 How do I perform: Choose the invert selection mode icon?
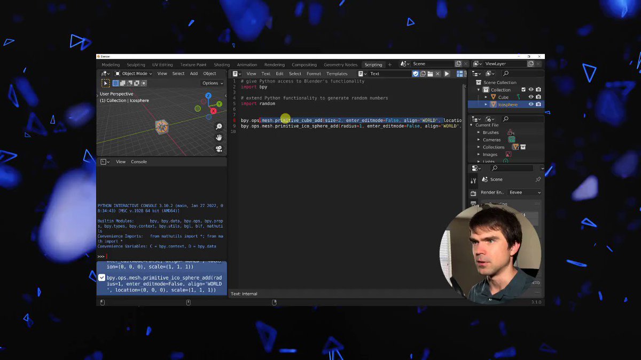(x=136, y=83)
